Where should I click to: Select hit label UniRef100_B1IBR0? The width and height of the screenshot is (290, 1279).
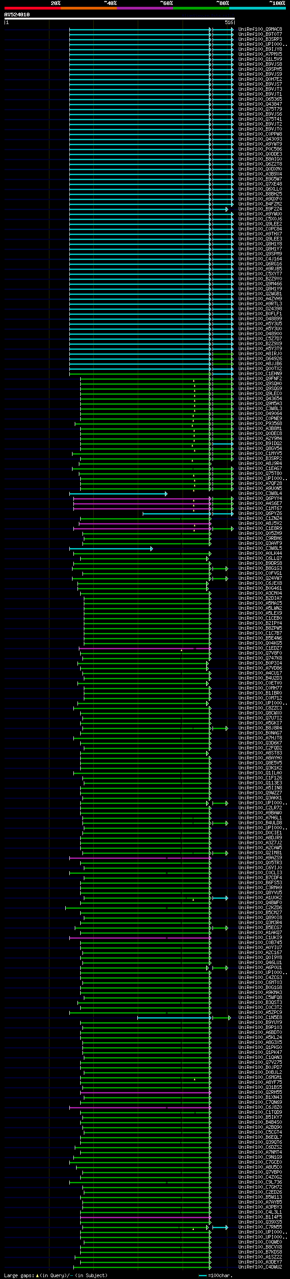click(x=260, y=693)
